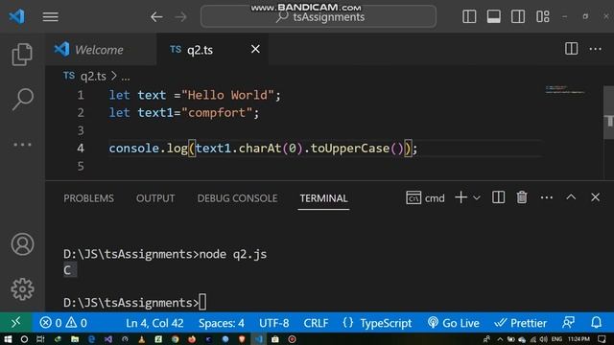This screenshot has width=614, height=345.
Task: Split the terminal pane
Action: coord(498,197)
